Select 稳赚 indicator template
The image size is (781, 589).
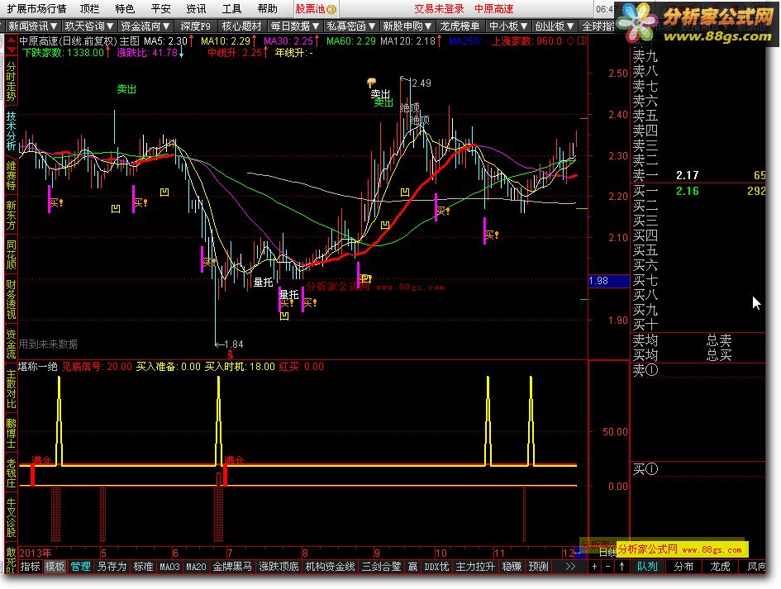(512, 567)
